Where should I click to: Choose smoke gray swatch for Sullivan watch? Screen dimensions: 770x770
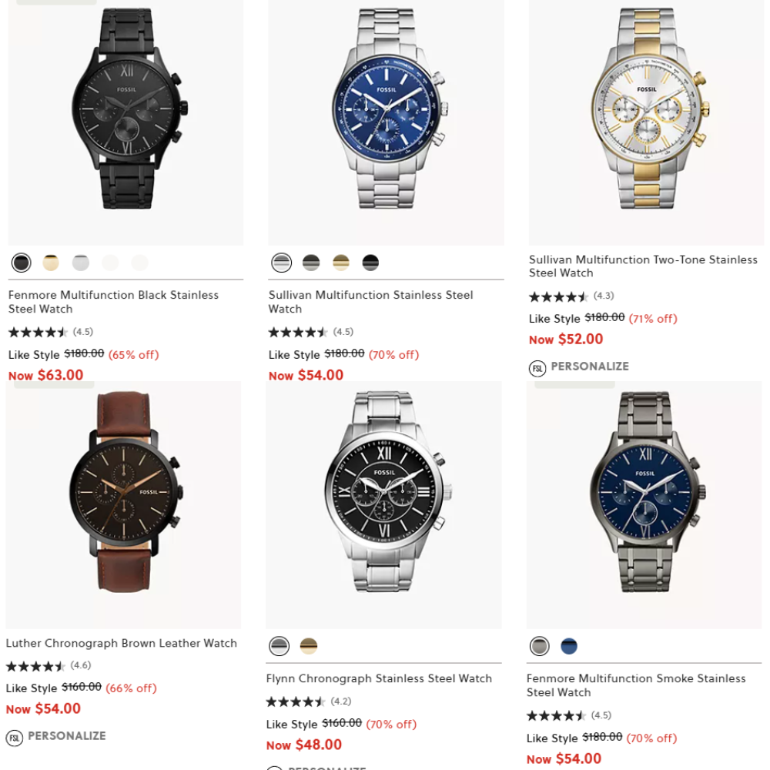coord(311,263)
